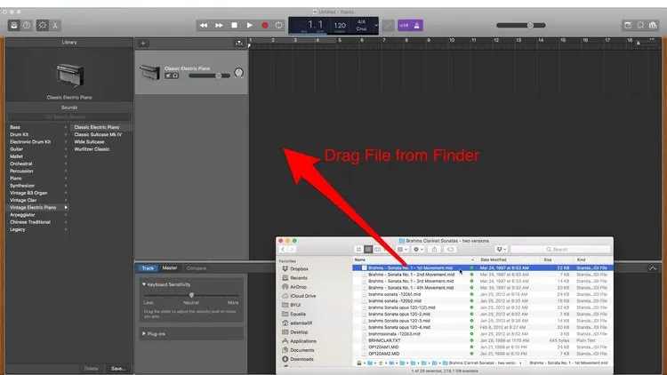Fast-forward the playhead
This screenshot has height=375, width=667.
point(219,26)
